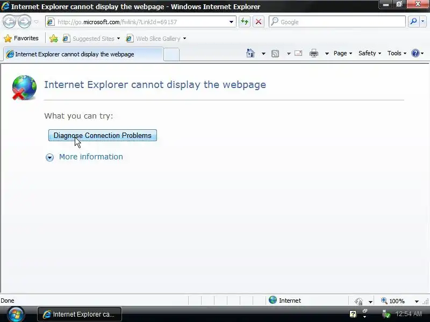Open Suggested Sites in Favorites bar
Screen dimensions: 430x322
point(91,39)
